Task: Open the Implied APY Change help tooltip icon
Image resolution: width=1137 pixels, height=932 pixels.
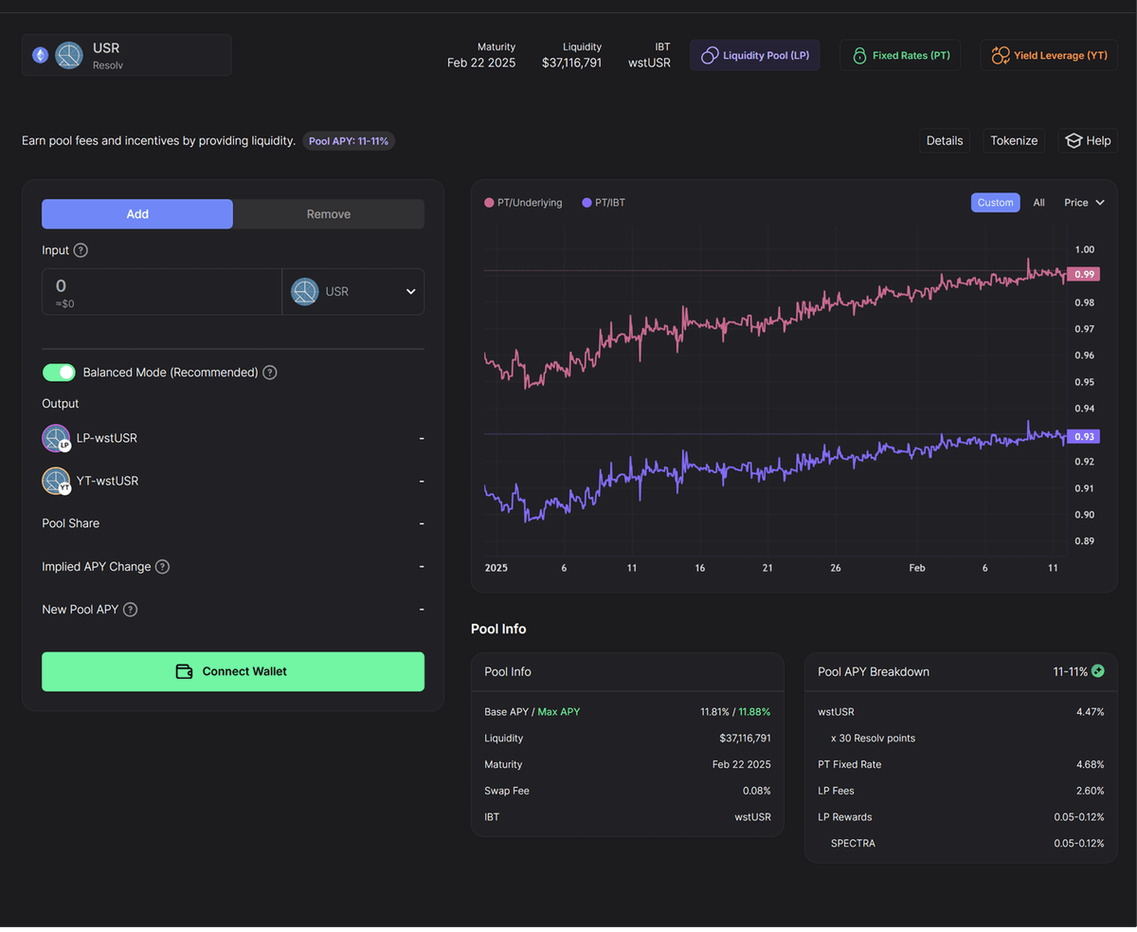Action: pyautogui.click(x=162, y=566)
